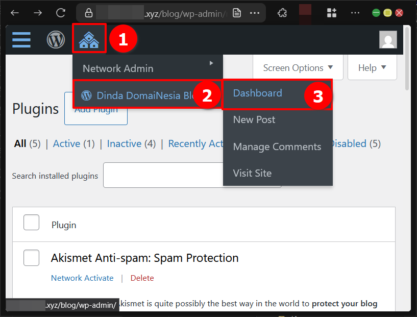The height and width of the screenshot is (317, 417).
Task: Open the WordPress logo menu
Action: (56, 39)
